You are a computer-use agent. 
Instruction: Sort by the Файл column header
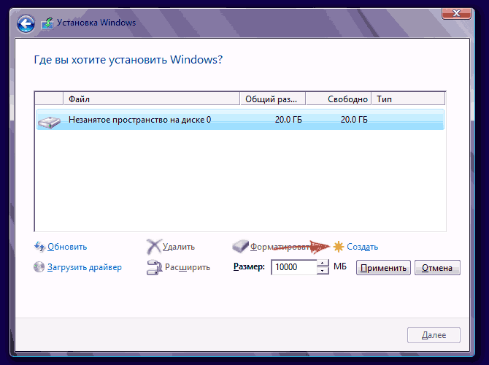click(x=152, y=99)
